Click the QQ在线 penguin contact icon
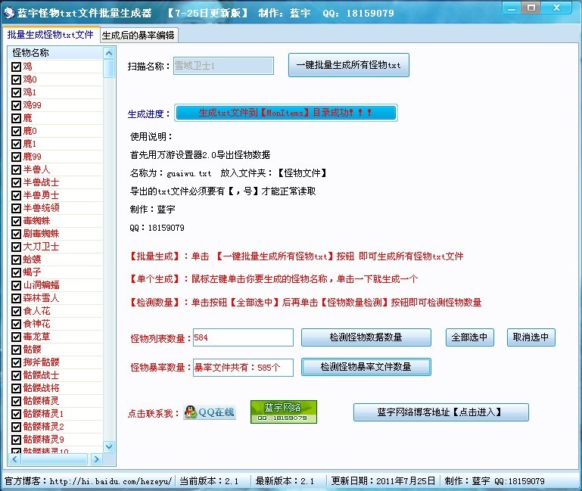The image size is (582, 491). (x=210, y=412)
